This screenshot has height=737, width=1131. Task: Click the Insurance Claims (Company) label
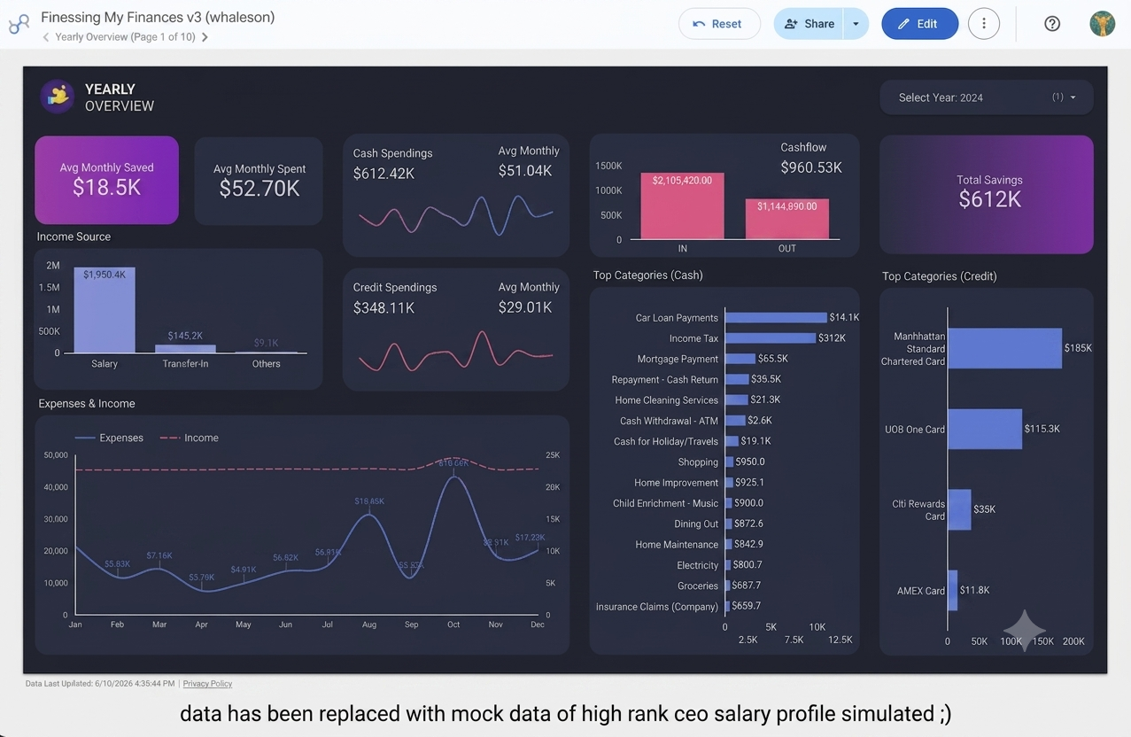pyautogui.click(x=657, y=607)
